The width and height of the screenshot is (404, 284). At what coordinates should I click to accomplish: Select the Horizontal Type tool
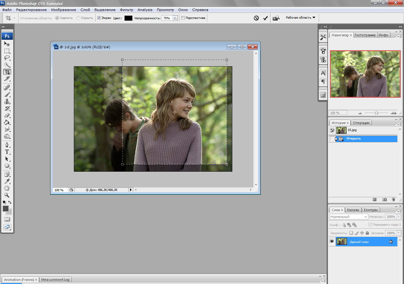coord(7,152)
